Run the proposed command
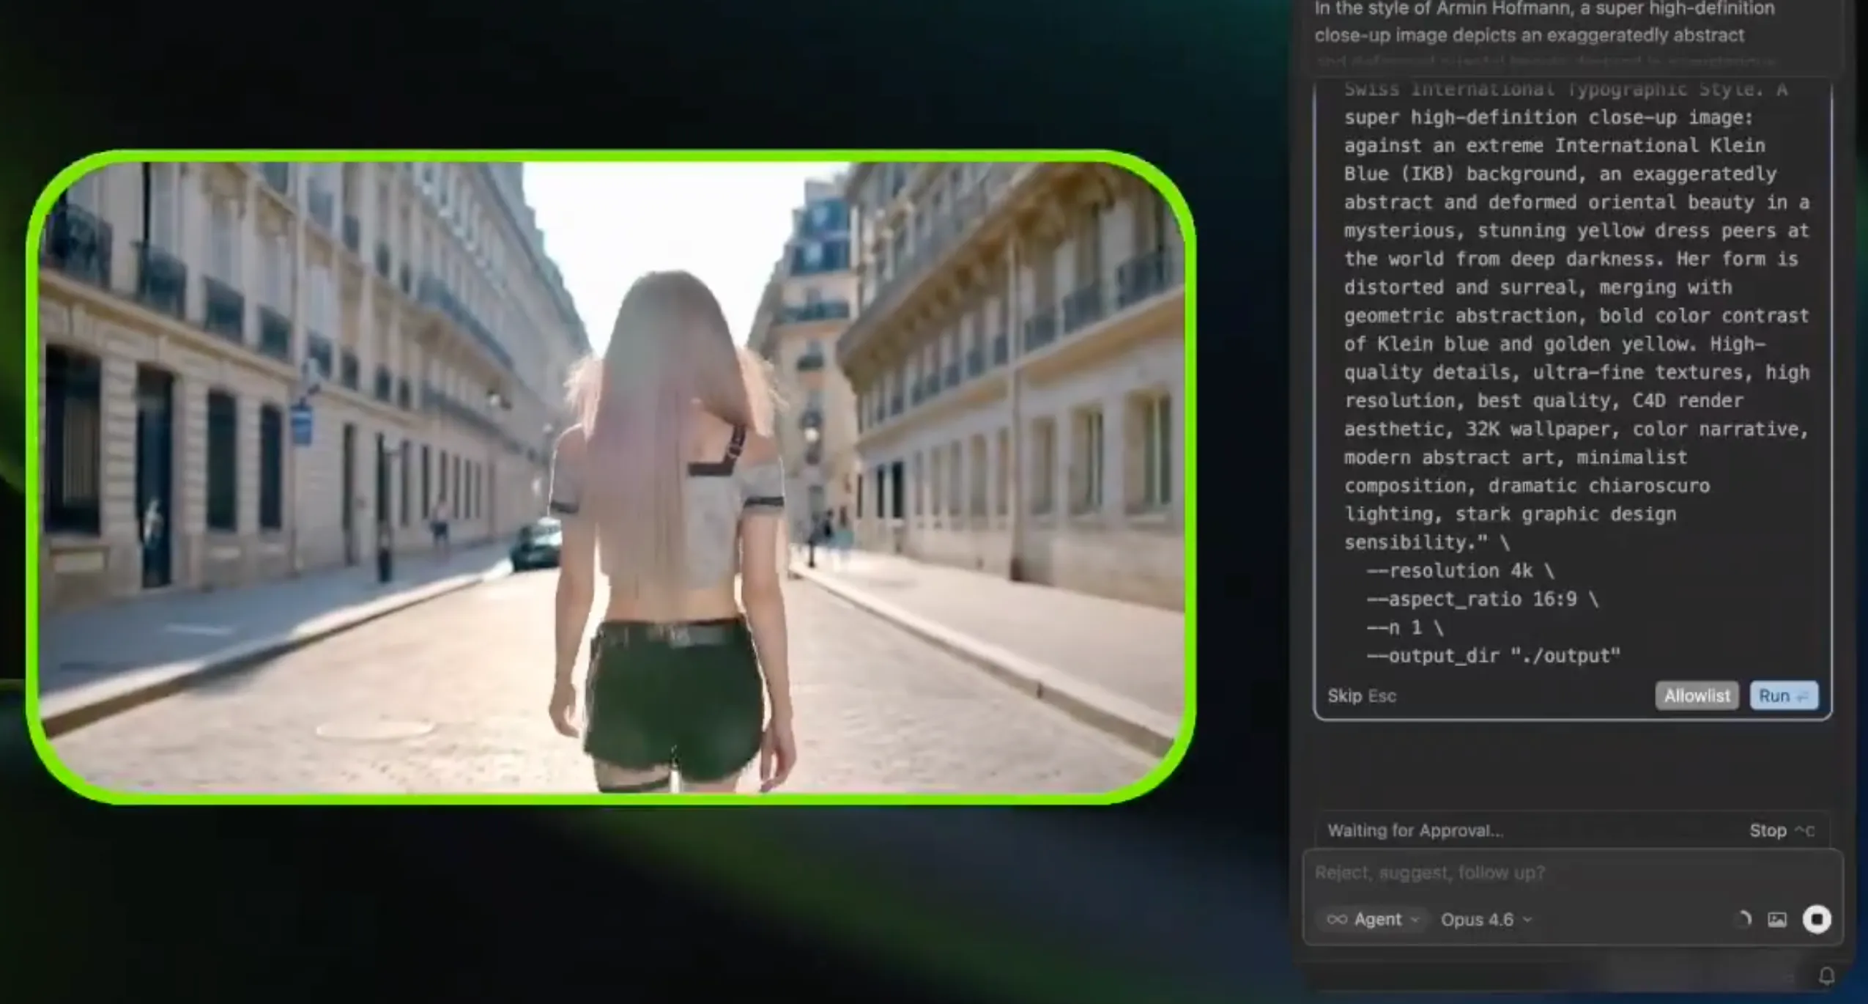The height and width of the screenshot is (1004, 1868). tap(1783, 695)
